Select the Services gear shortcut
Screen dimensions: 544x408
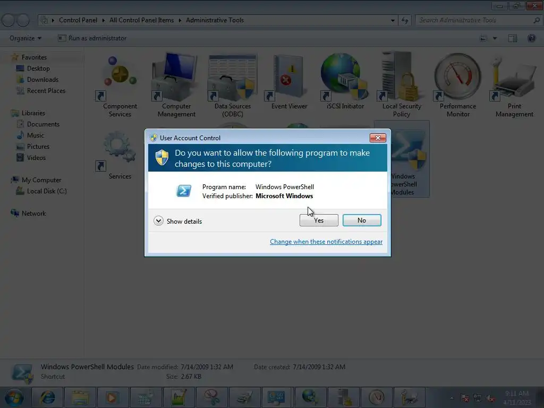pyautogui.click(x=120, y=155)
